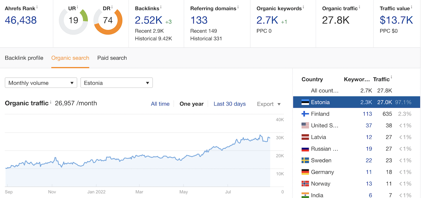Select the highlighted Estonia row

356,102
